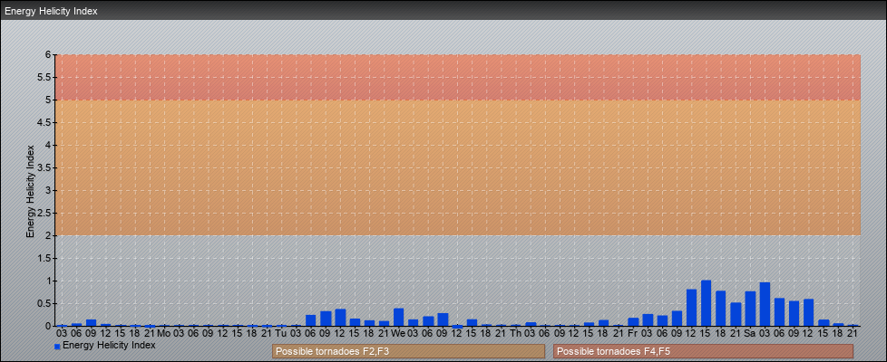Click the Th day label on x-axis

coord(515,333)
